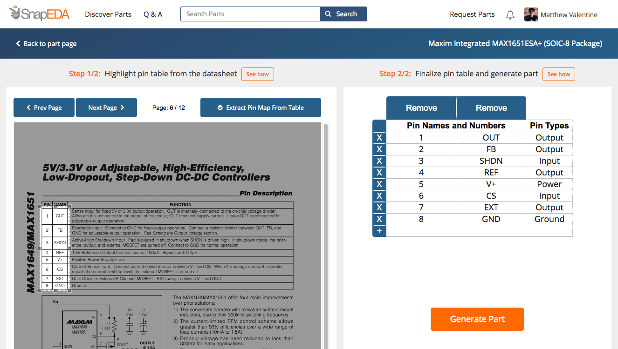
Task: Select pin type cell for FB
Action: click(x=549, y=149)
